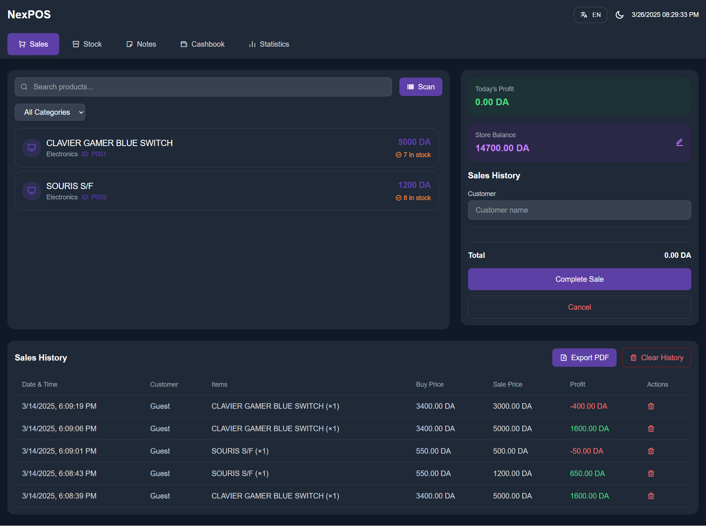This screenshot has height=526, width=706.
Task: Click the Scan barcode button
Action: [421, 87]
